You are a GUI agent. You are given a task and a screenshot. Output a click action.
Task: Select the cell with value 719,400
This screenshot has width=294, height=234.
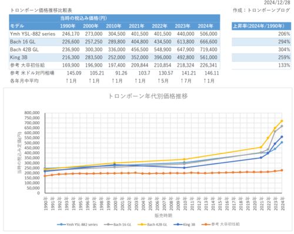209,49
